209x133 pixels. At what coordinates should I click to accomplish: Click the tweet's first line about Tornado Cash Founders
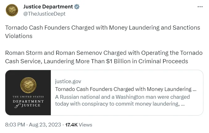point(102,27)
